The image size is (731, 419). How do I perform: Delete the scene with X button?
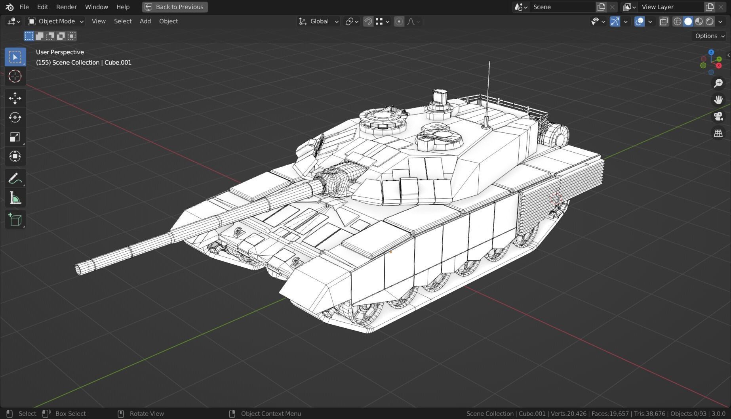tap(612, 7)
